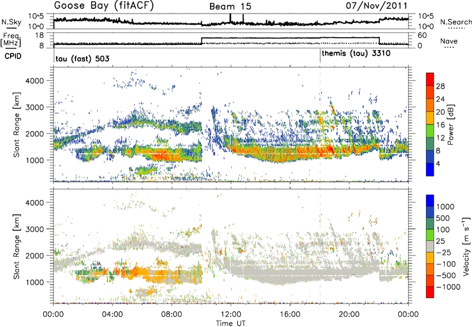Click the "CPID" row label
This screenshot has width=472, height=327.
(13, 56)
